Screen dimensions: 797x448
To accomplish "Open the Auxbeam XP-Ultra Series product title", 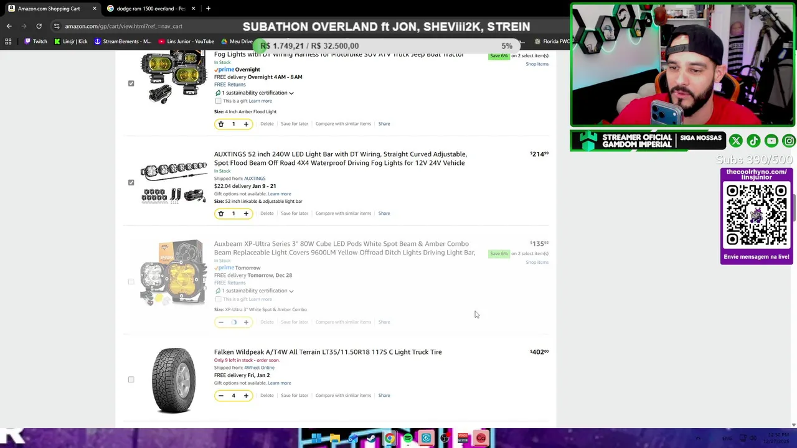I will pyautogui.click(x=344, y=248).
